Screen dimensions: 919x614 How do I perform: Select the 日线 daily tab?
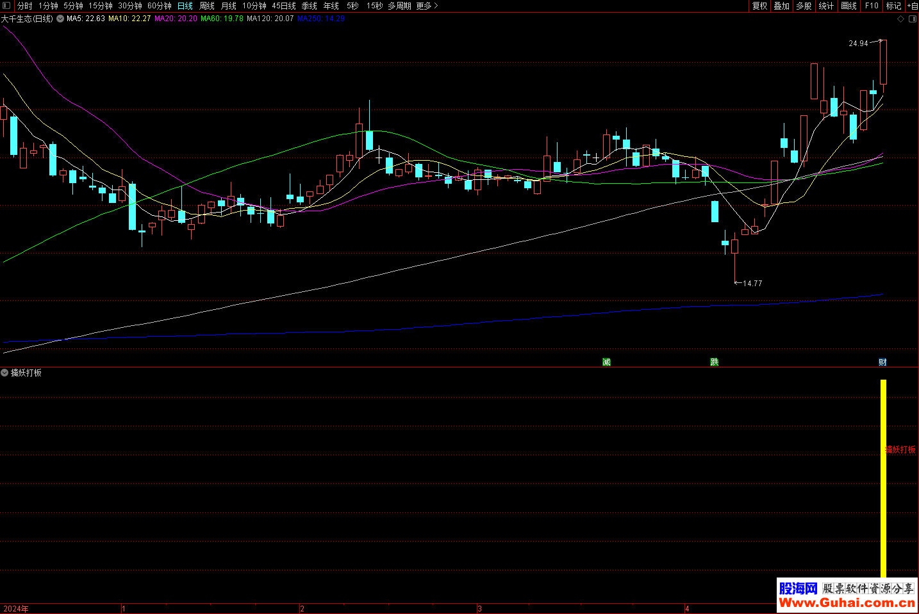(185, 6)
